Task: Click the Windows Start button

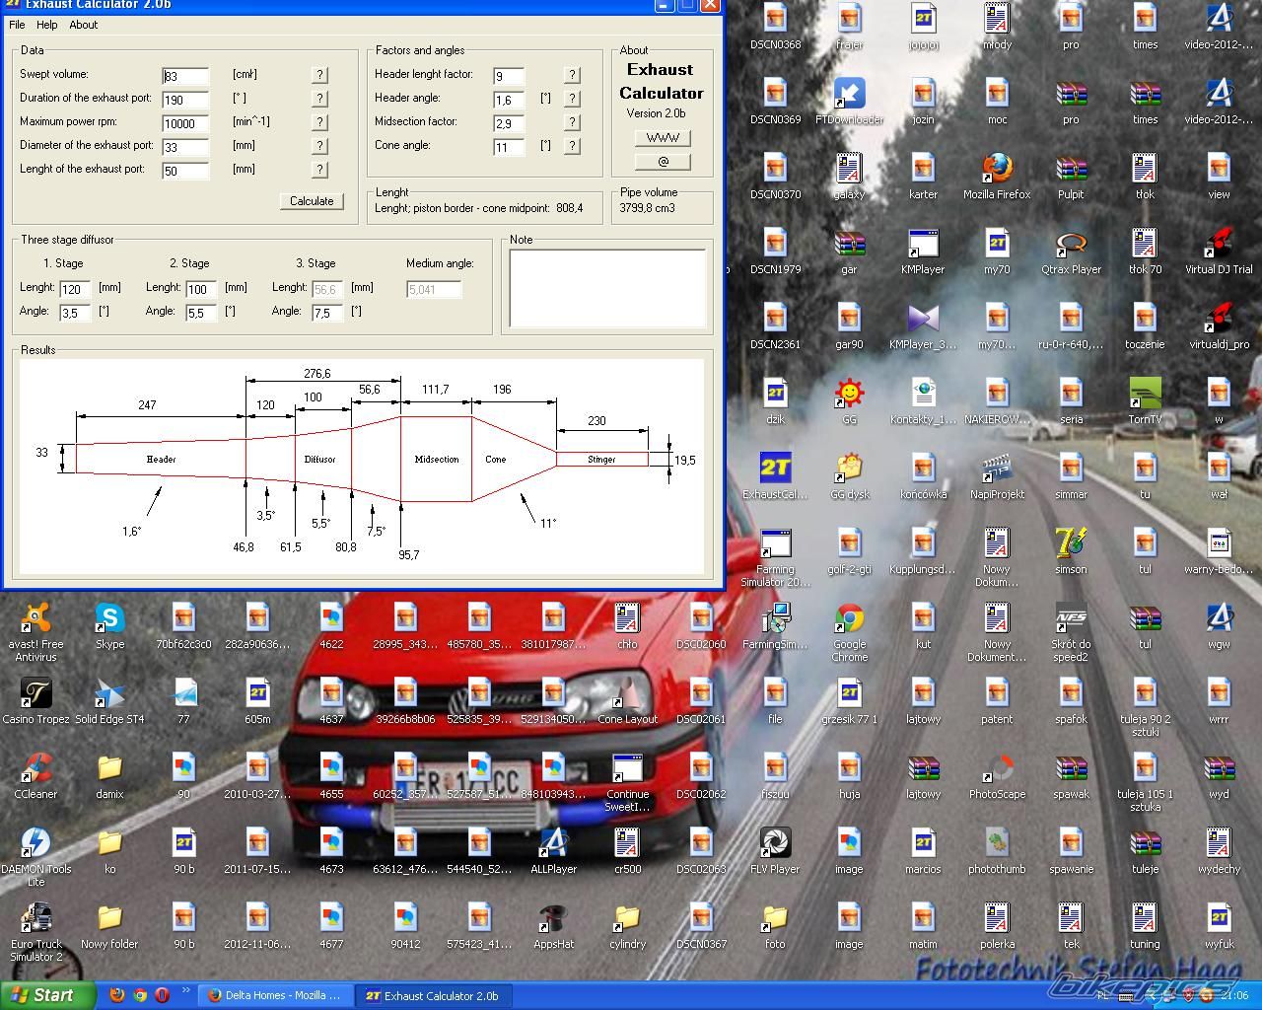Action: click(47, 995)
